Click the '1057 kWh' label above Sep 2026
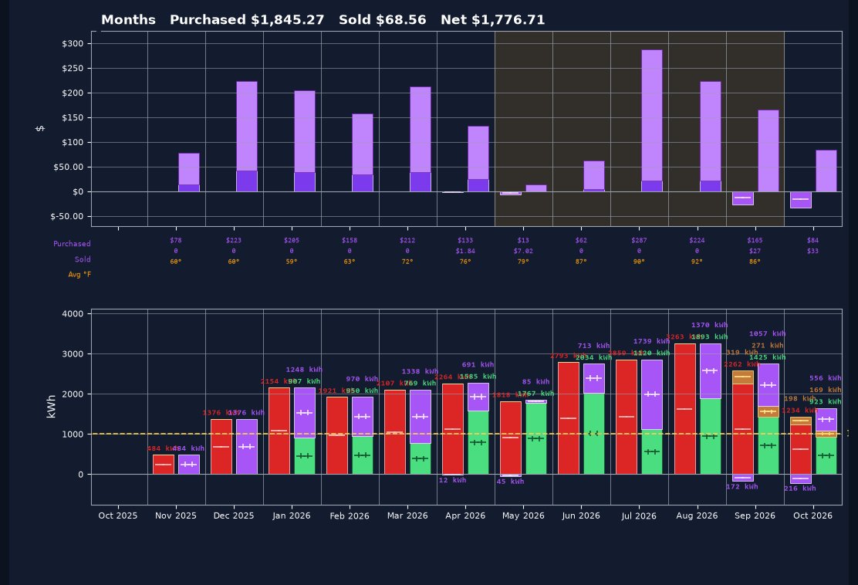Screen dimensions: 858x585 (x=767, y=334)
